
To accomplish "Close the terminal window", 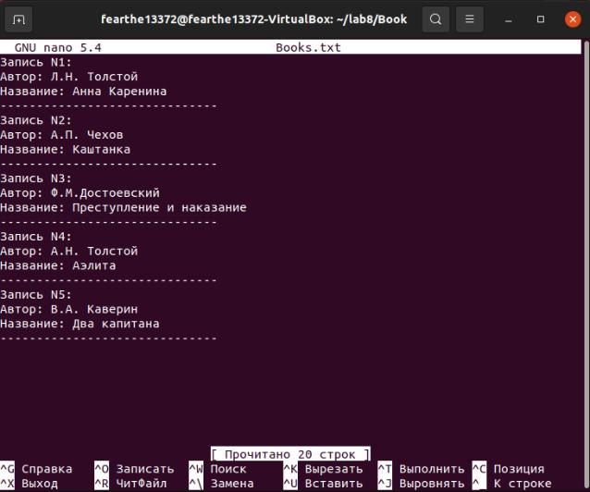I will coord(572,19).
